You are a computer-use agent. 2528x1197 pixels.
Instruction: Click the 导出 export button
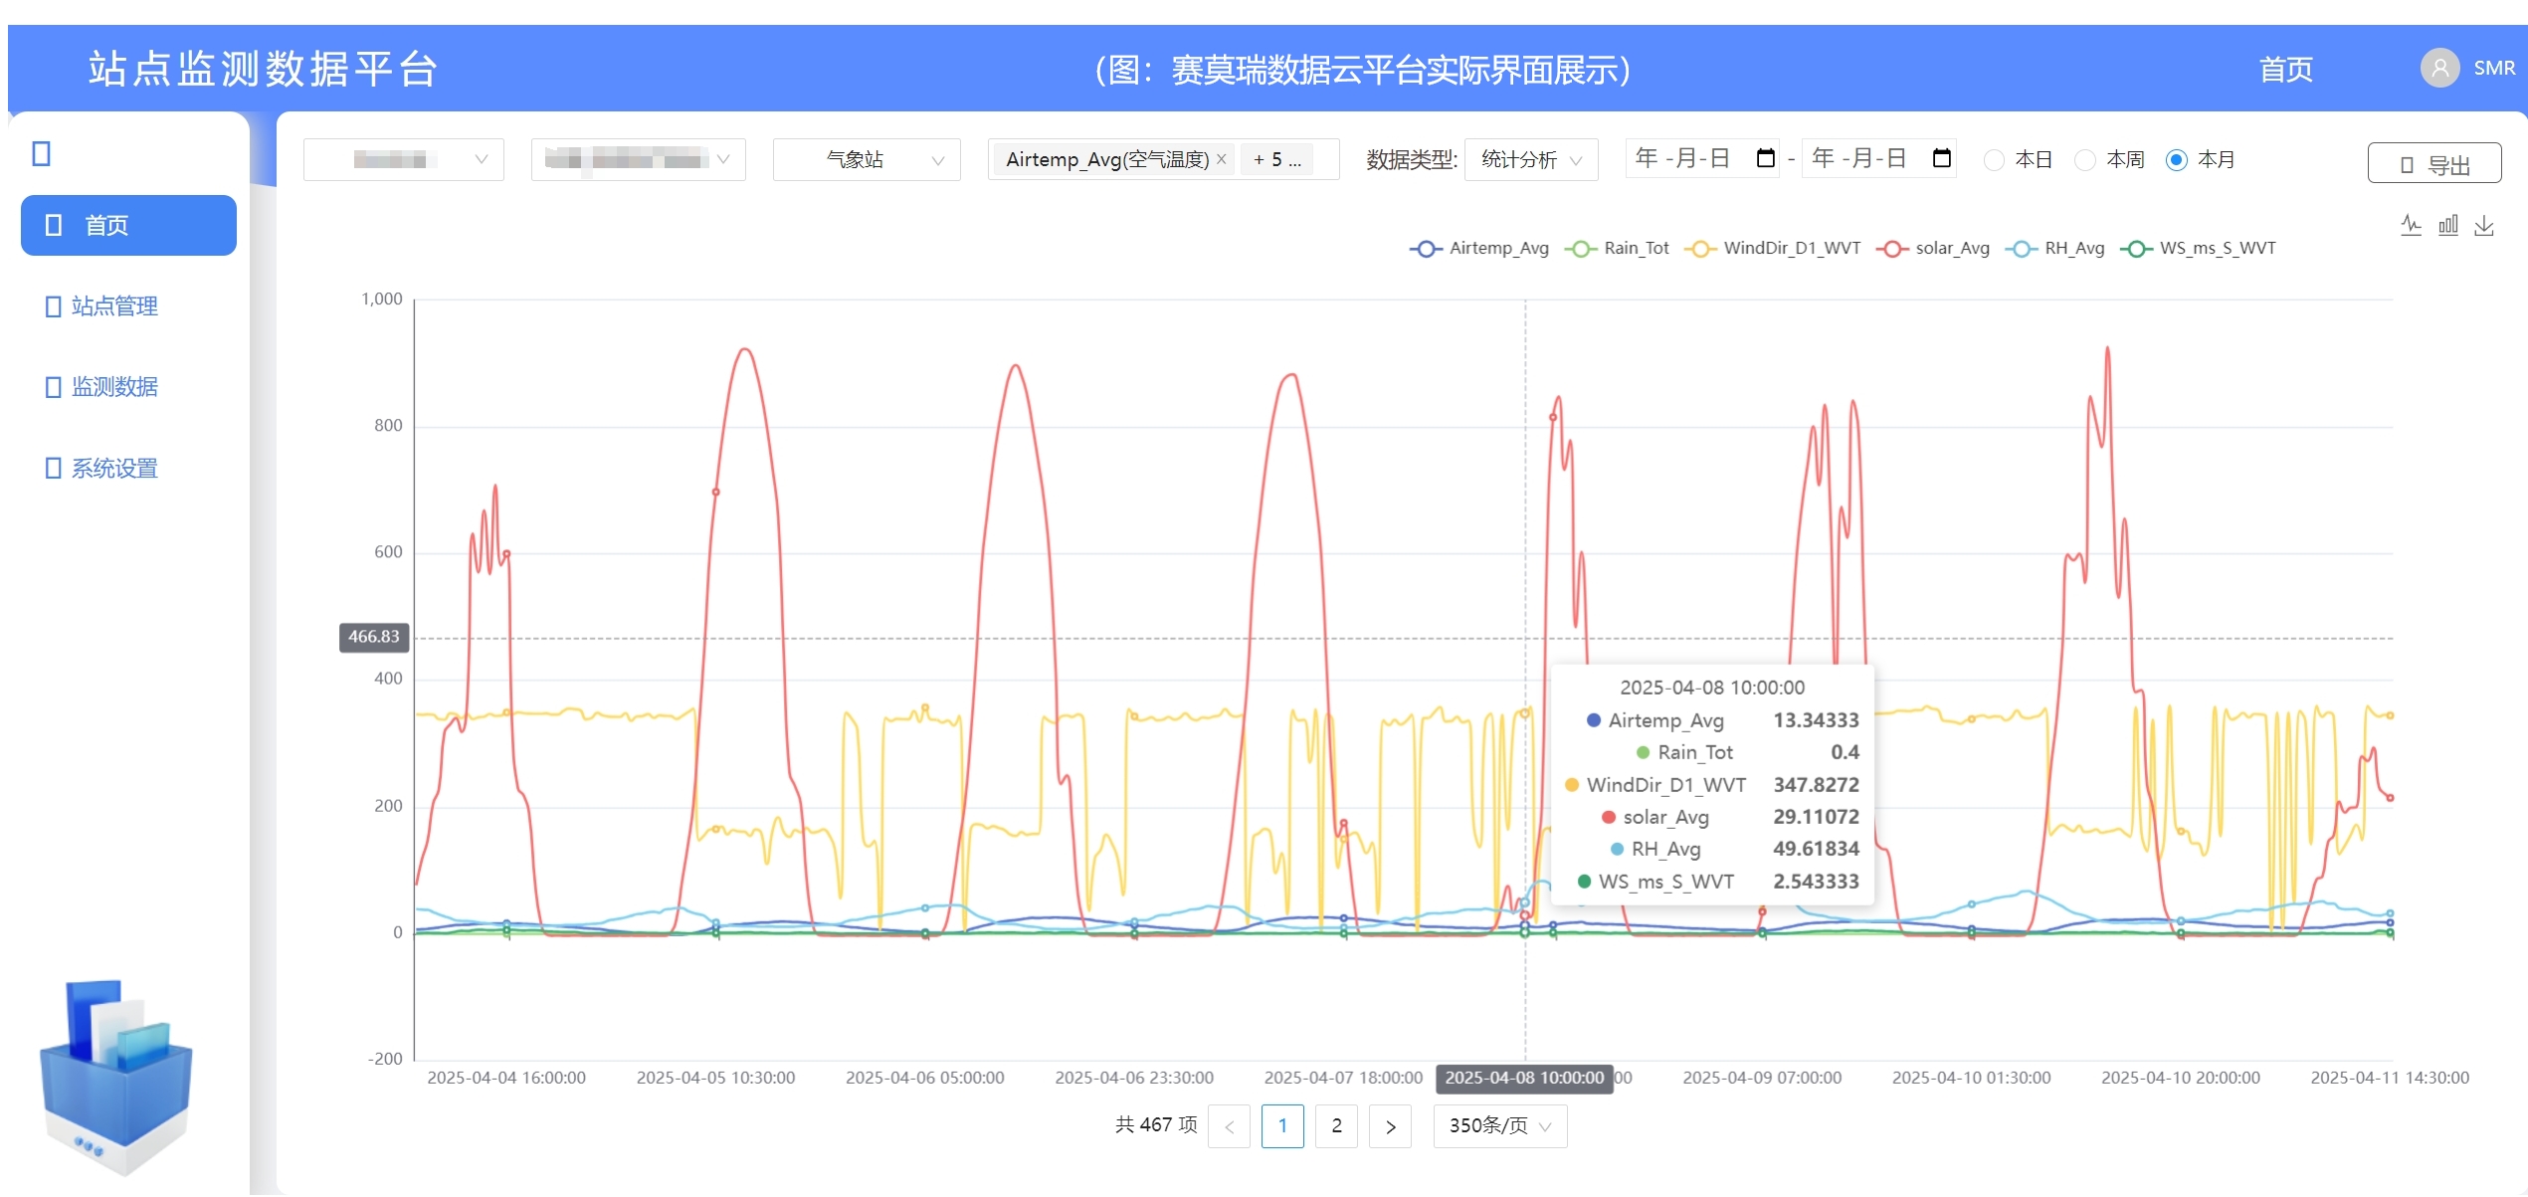[2434, 163]
